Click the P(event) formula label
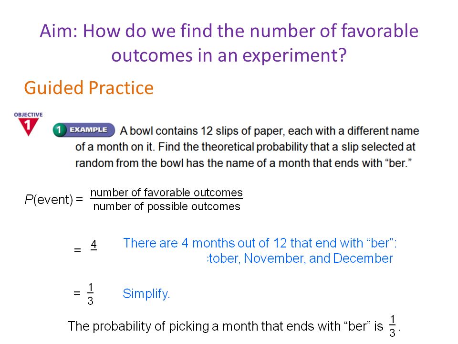The height and width of the screenshot is (344, 458). tap(54, 200)
